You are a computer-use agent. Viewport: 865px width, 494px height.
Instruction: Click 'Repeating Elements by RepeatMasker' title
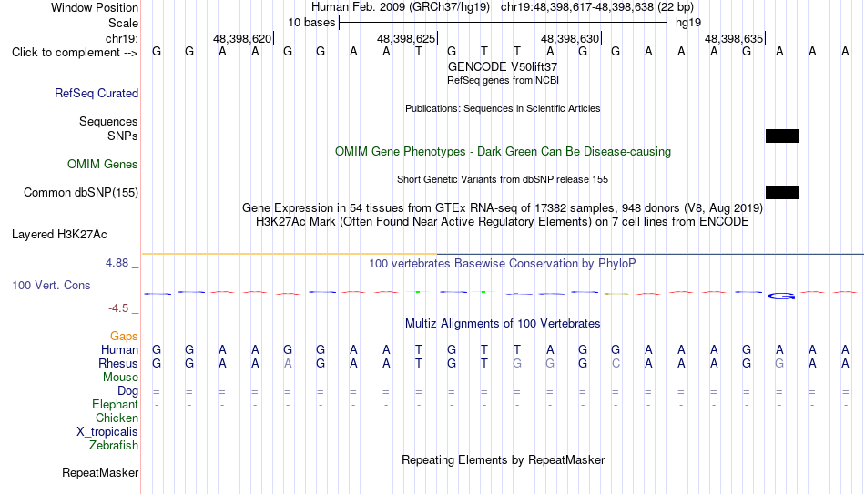click(x=503, y=459)
